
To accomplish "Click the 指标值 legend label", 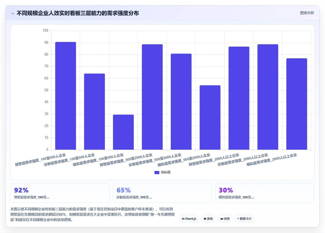I will coord(166,173).
